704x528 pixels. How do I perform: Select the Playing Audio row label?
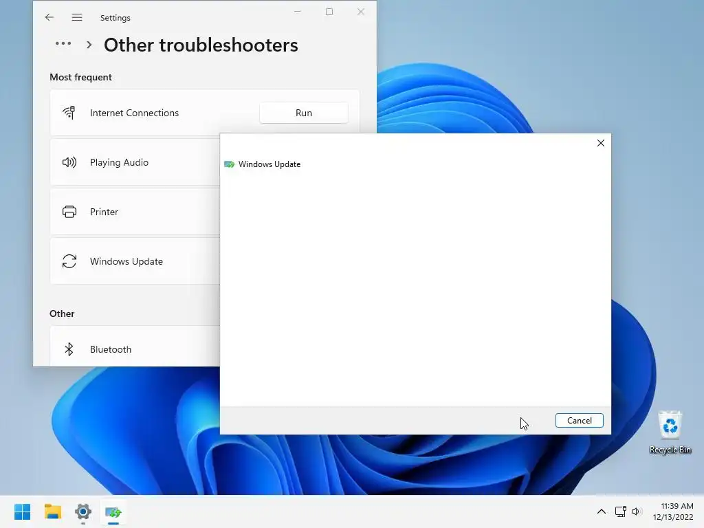point(119,162)
